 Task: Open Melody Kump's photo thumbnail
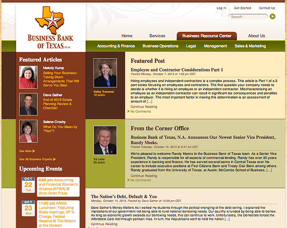[28, 77]
